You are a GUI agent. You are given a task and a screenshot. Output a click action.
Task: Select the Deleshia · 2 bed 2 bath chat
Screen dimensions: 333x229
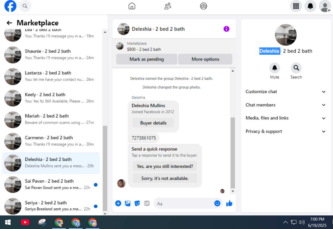click(51, 163)
